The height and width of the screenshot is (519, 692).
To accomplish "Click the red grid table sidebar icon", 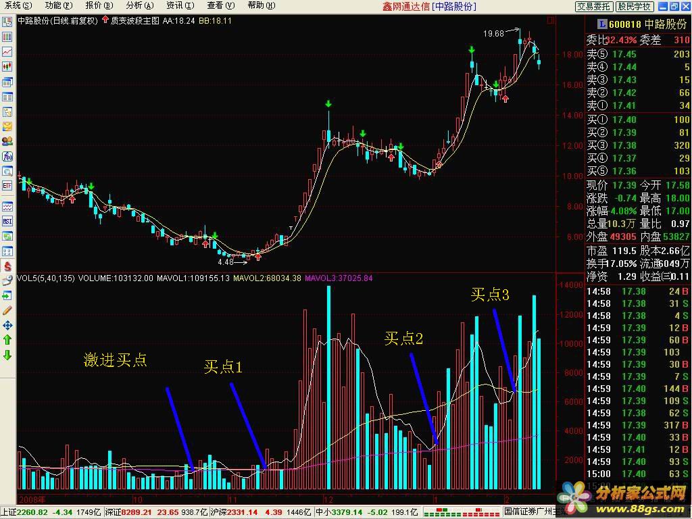I will 7,37.
